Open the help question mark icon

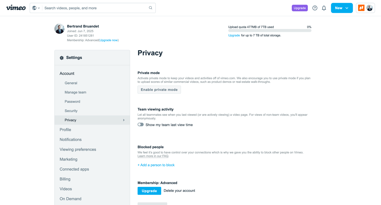click(315, 8)
